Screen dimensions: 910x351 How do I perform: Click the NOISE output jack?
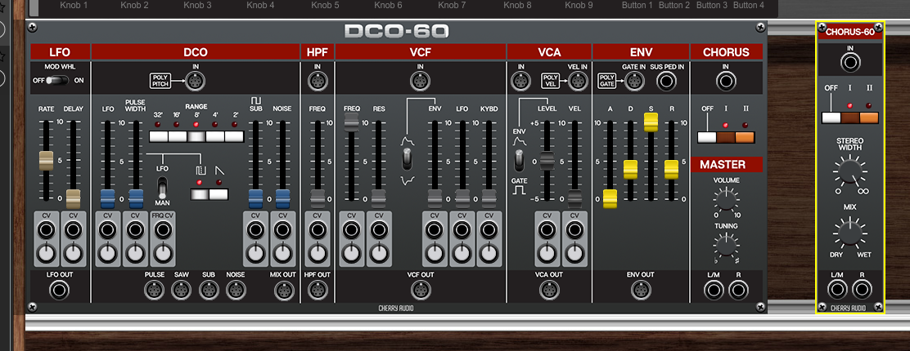coord(235,289)
